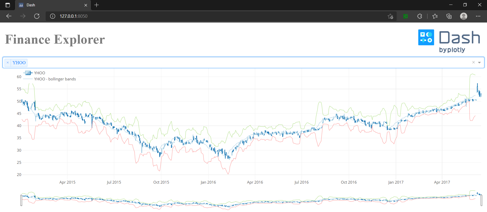
Task: Go back to the previous page
Action: pyautogui.click(x=9, y=16)
